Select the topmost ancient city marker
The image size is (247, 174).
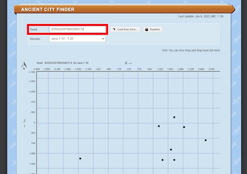coord(174,117)
